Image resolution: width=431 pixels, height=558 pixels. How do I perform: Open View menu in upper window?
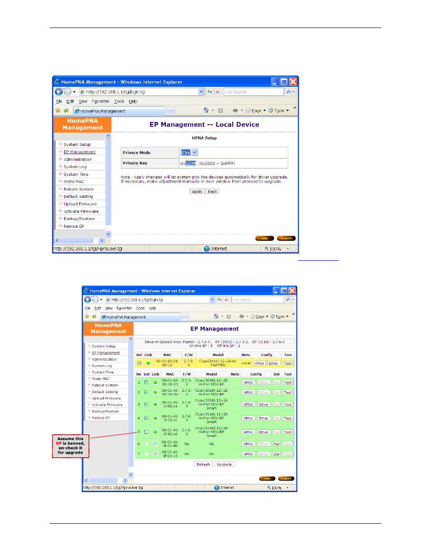pyautogui.click(x=83, y=102)
